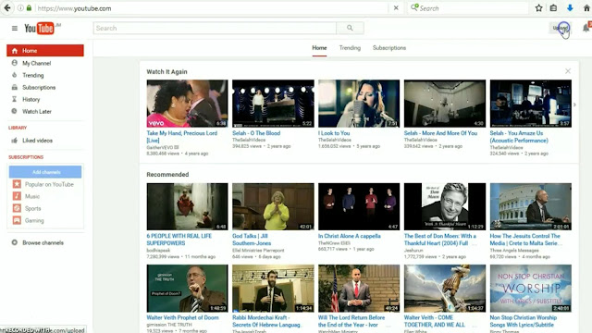The width and height of the screenshot is (592, 333).
Task: Switch to the Home tab
Action: 319,48
